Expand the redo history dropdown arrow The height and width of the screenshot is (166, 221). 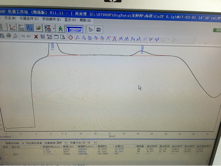pos(178,40)
